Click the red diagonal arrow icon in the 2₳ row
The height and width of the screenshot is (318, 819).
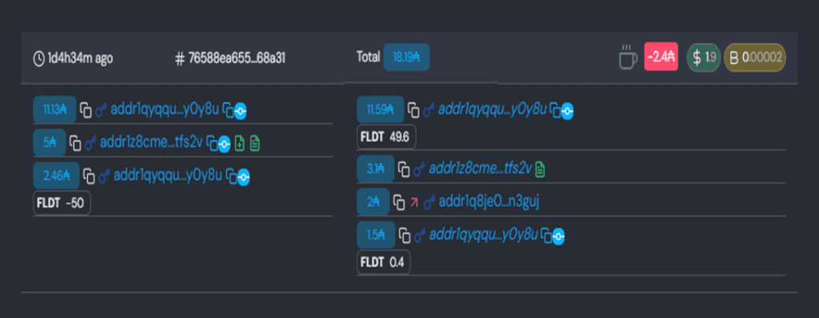click(415, 202)
